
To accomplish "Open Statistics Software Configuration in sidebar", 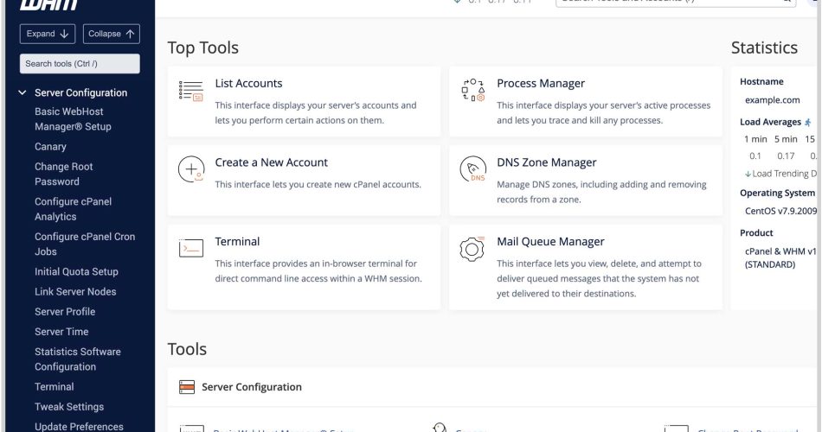I will [x=78, y=359].
